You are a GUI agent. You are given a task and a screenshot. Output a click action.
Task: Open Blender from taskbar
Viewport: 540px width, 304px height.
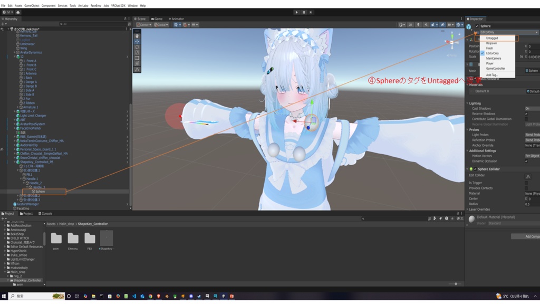pos(167,296)
